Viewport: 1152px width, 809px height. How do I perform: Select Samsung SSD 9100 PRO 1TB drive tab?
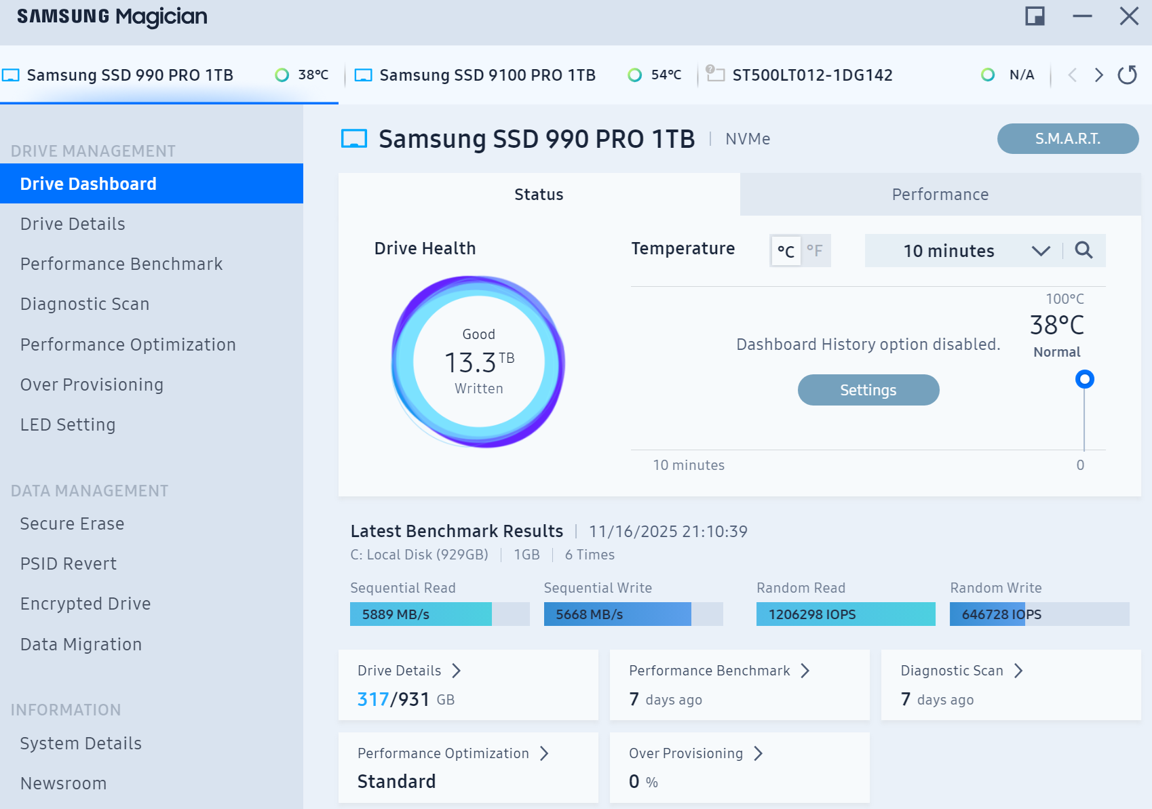(521, 75)
